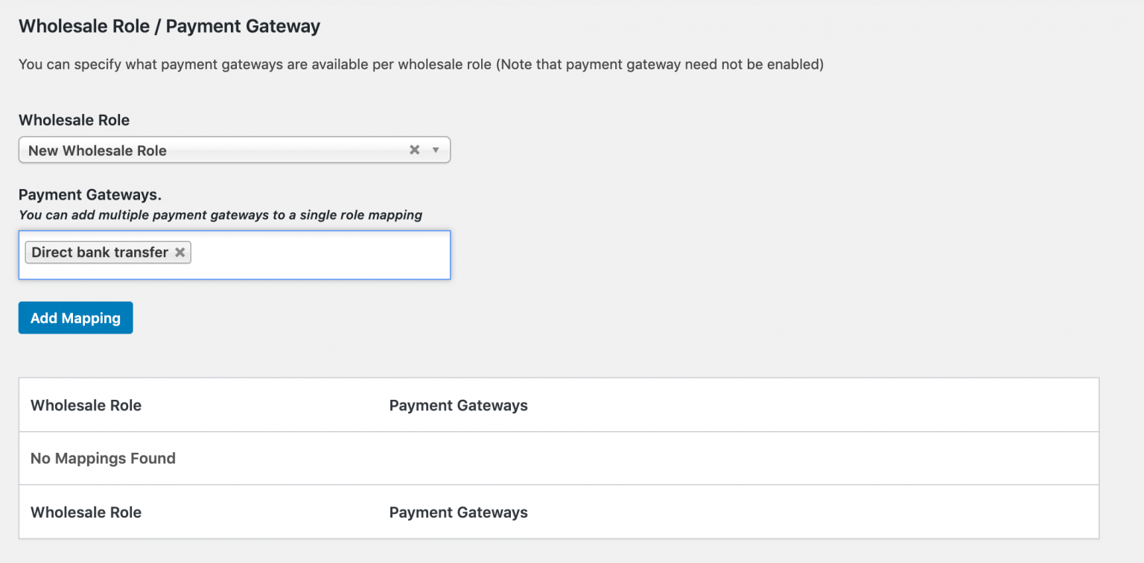Click the No Mappings Found row

[x=103, y=458]
